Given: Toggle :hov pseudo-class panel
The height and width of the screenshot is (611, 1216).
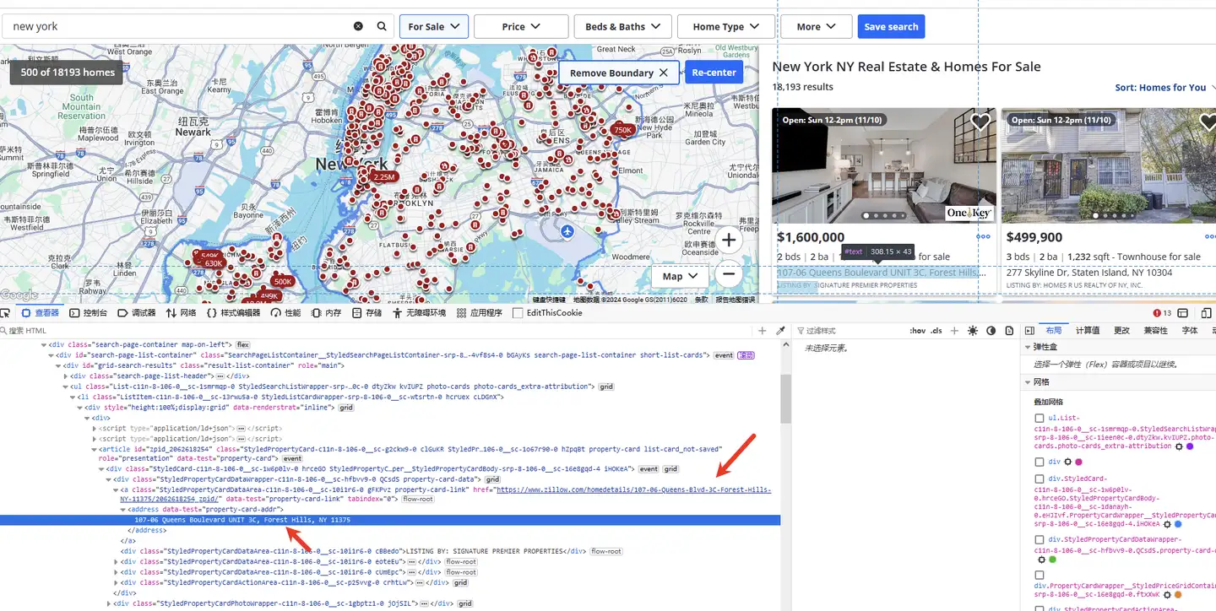Looking at the screenshot, I should 917,331.
